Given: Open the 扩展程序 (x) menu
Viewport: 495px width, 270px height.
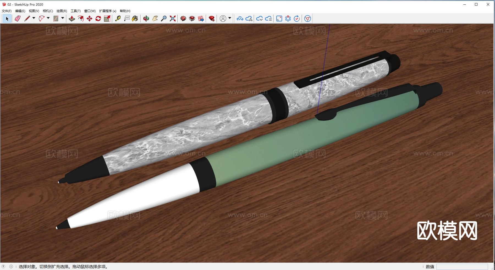Looking at the screenshot, I should coord(108,11).
